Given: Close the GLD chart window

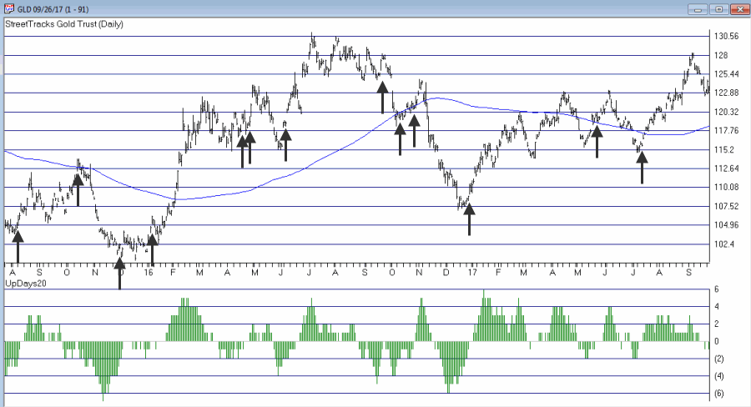Looking at the screenshot, I should click(740, 9).
